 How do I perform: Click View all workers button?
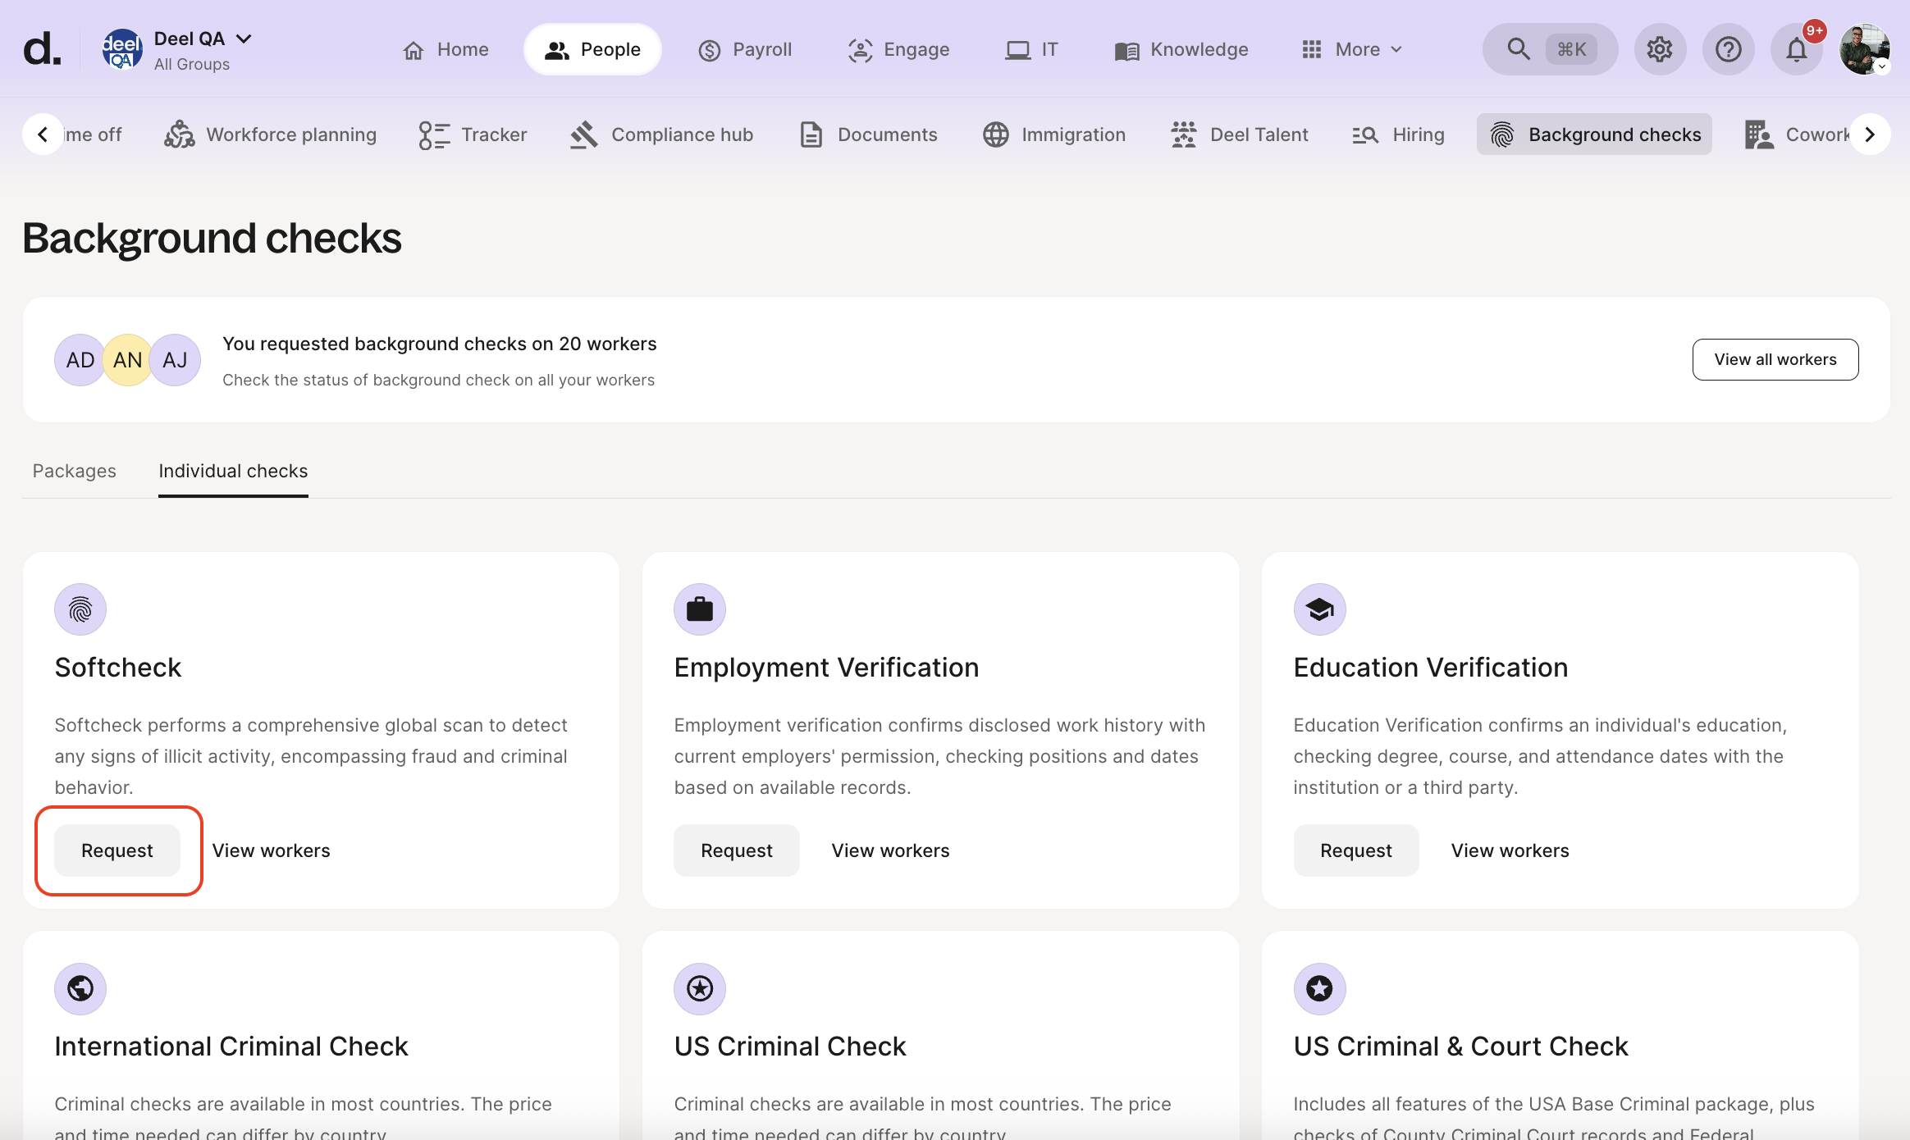click(1775, 359)
